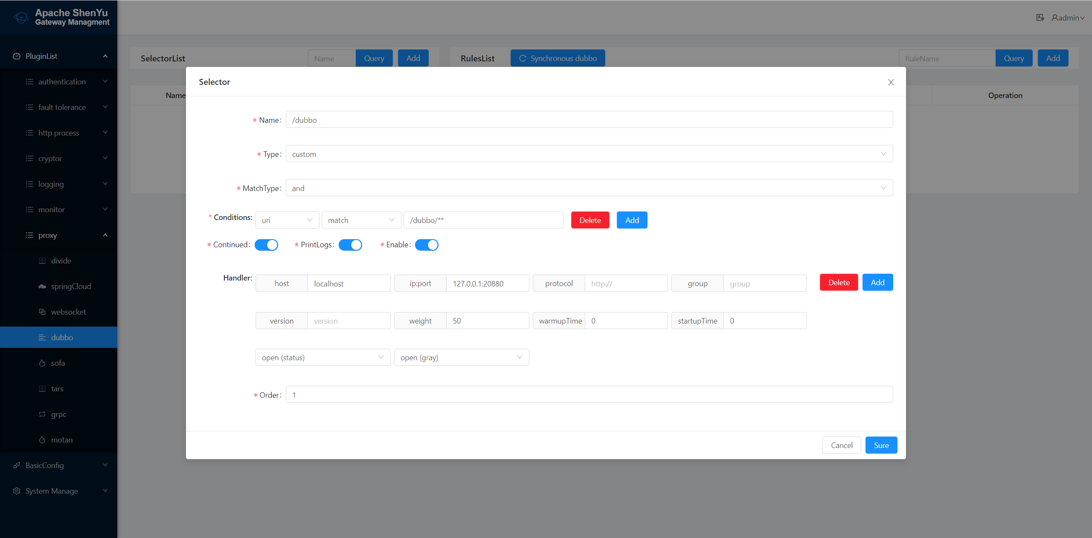Viewport: 1092px width, 538px height.
Task: Click the divide plugin entry
Action: point(61,260)
